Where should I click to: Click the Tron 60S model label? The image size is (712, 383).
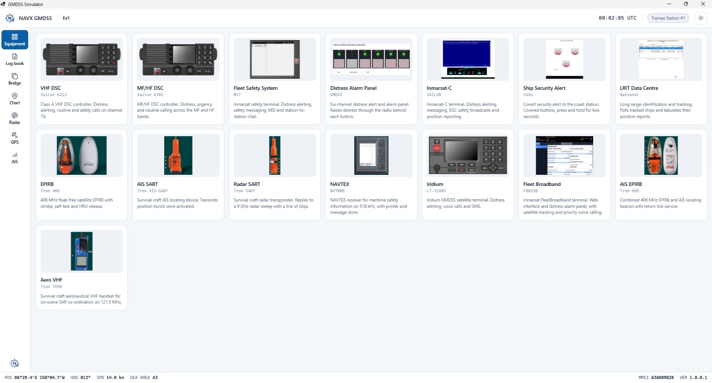[x=629, y=191]
